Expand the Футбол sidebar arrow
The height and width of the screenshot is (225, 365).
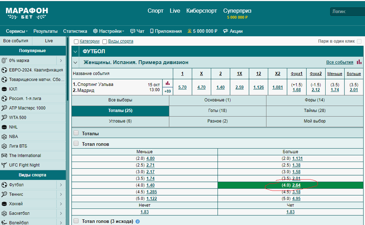pos(61,185)
